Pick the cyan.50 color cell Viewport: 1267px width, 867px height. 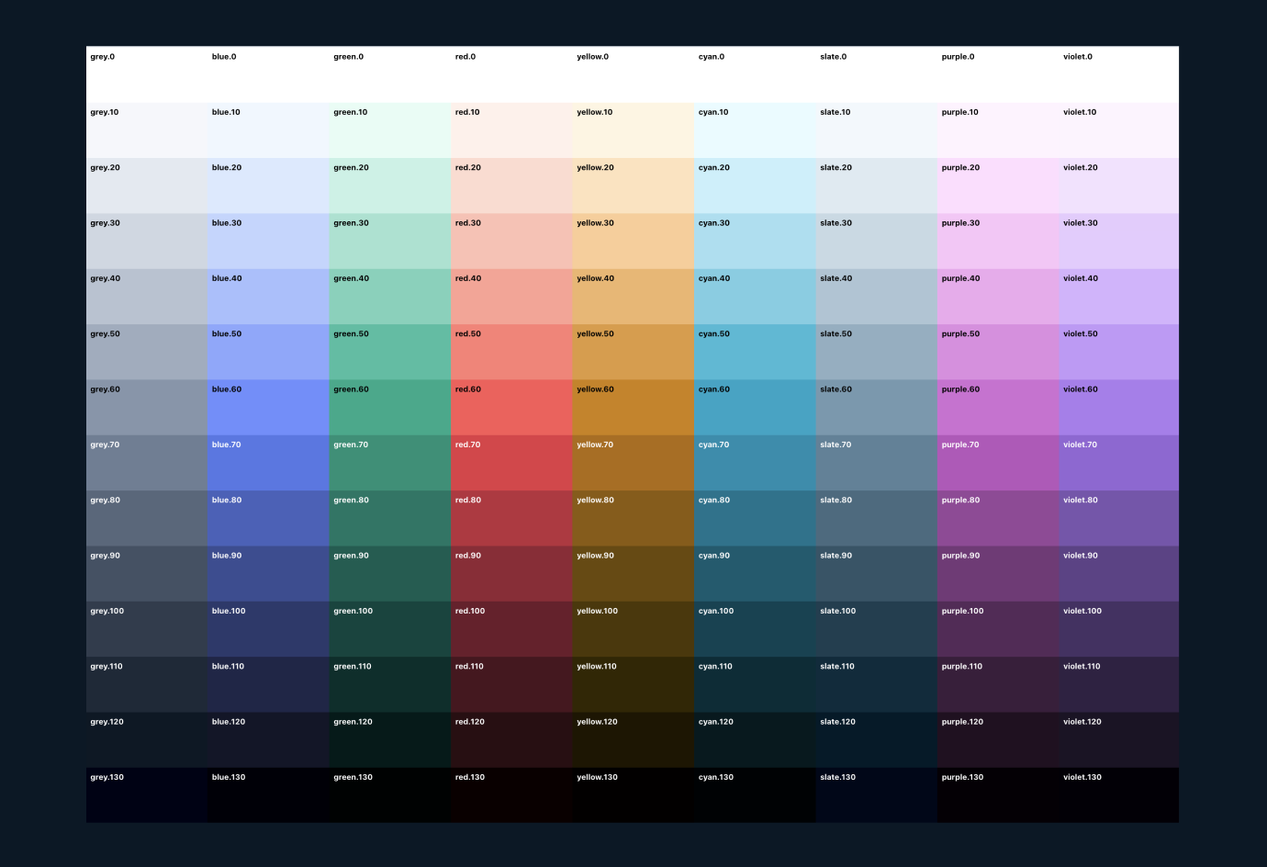755,352
